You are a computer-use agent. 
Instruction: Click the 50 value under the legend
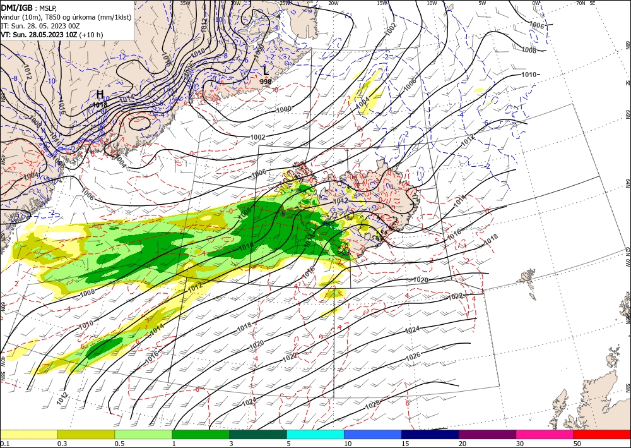coord(577,444)
